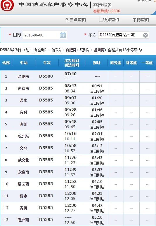Click duration 02:05 in 湖州 row
Viewport: 156px width, 226px height.
point(97,122)
